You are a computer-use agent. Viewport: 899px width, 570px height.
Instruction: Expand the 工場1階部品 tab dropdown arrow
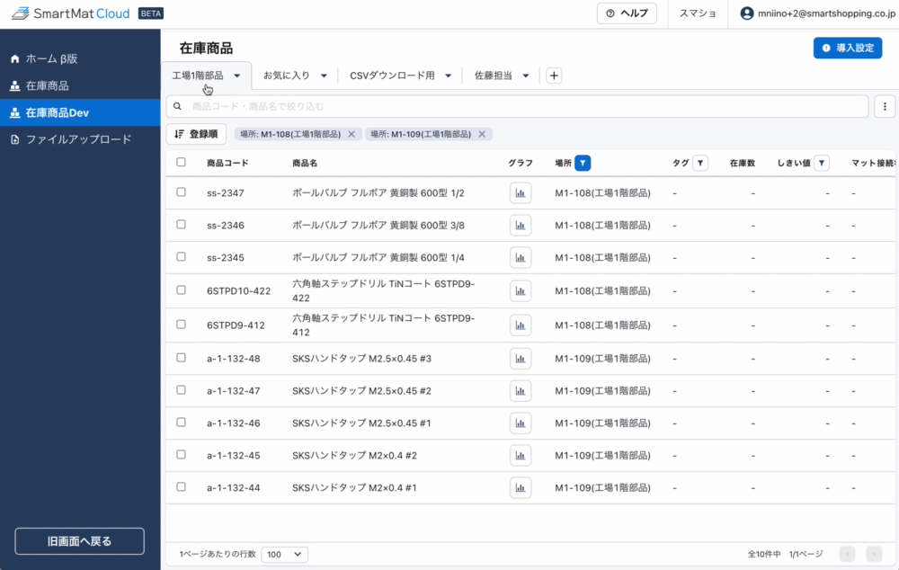(x=236, y=76)
